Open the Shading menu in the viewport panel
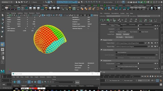 pos(13,13)
